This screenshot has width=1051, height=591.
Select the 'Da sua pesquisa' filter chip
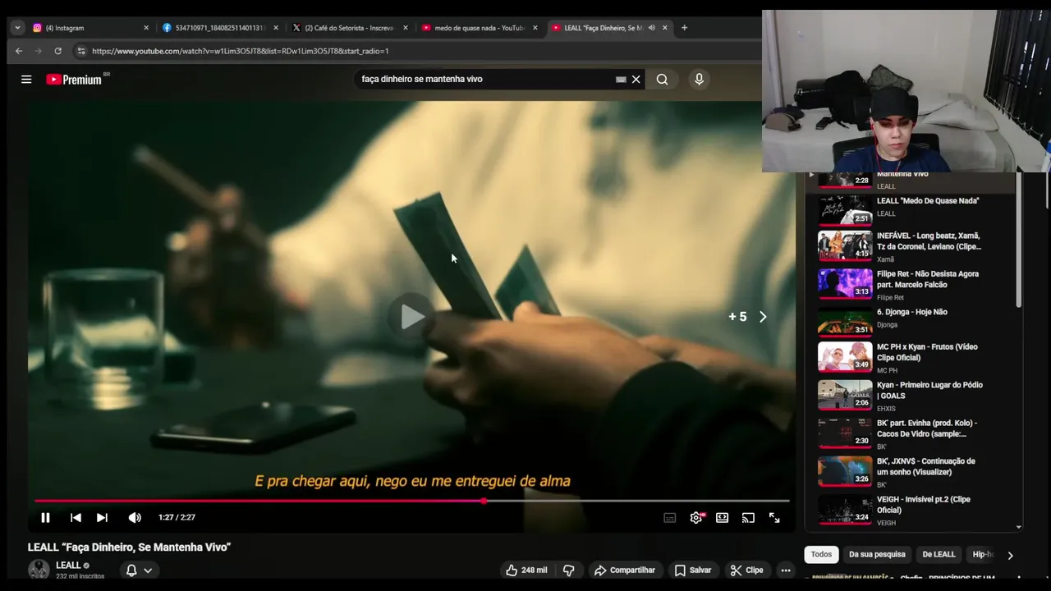pyautogui.click(x=877, y=555)
